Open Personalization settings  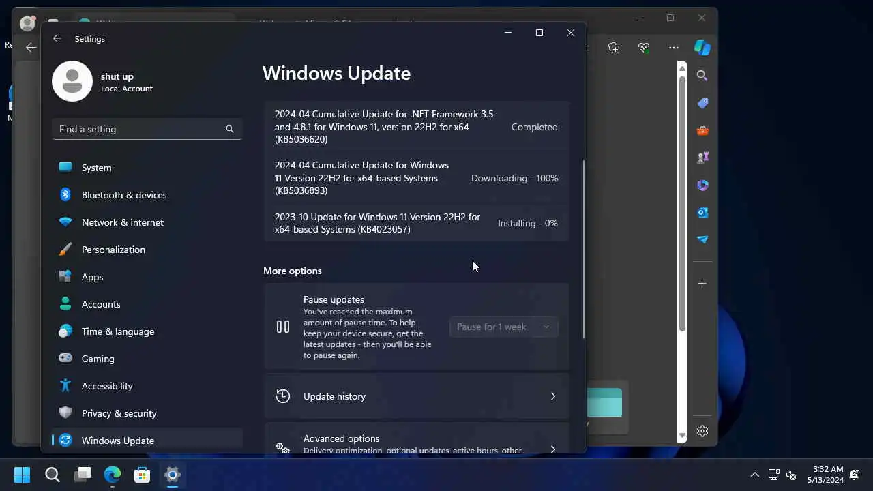(x=147, y=250)
